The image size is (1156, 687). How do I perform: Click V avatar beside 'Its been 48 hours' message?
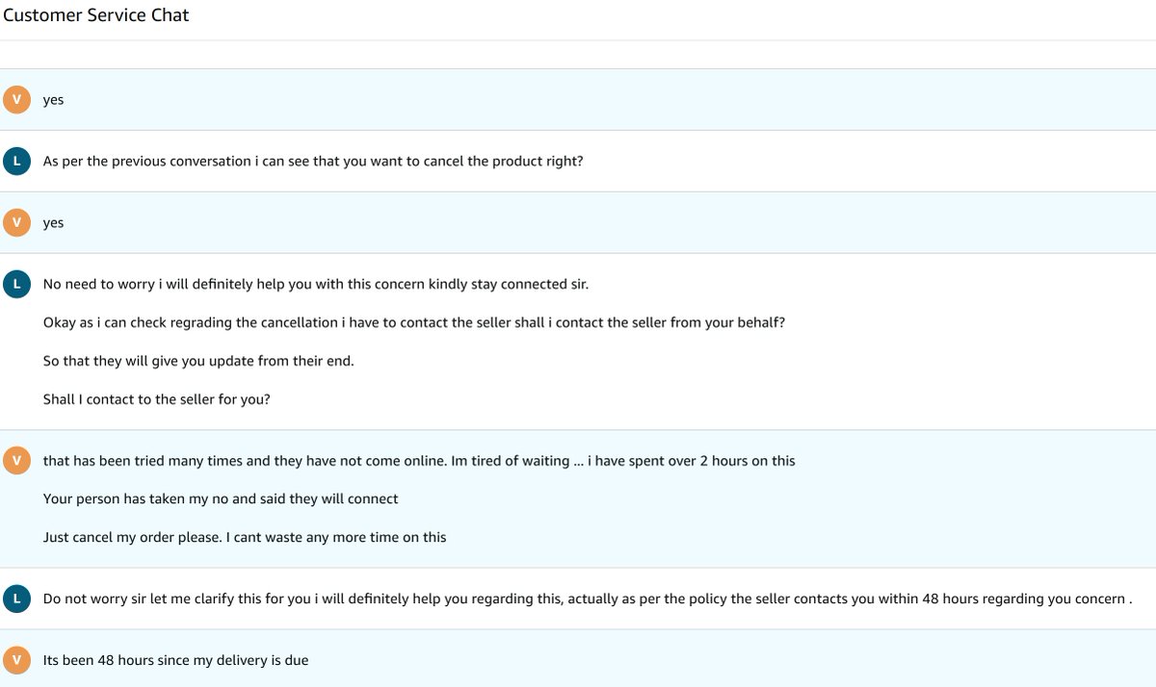point(16,660)
